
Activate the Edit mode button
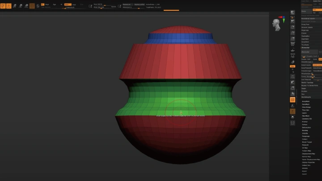point(3,6)
